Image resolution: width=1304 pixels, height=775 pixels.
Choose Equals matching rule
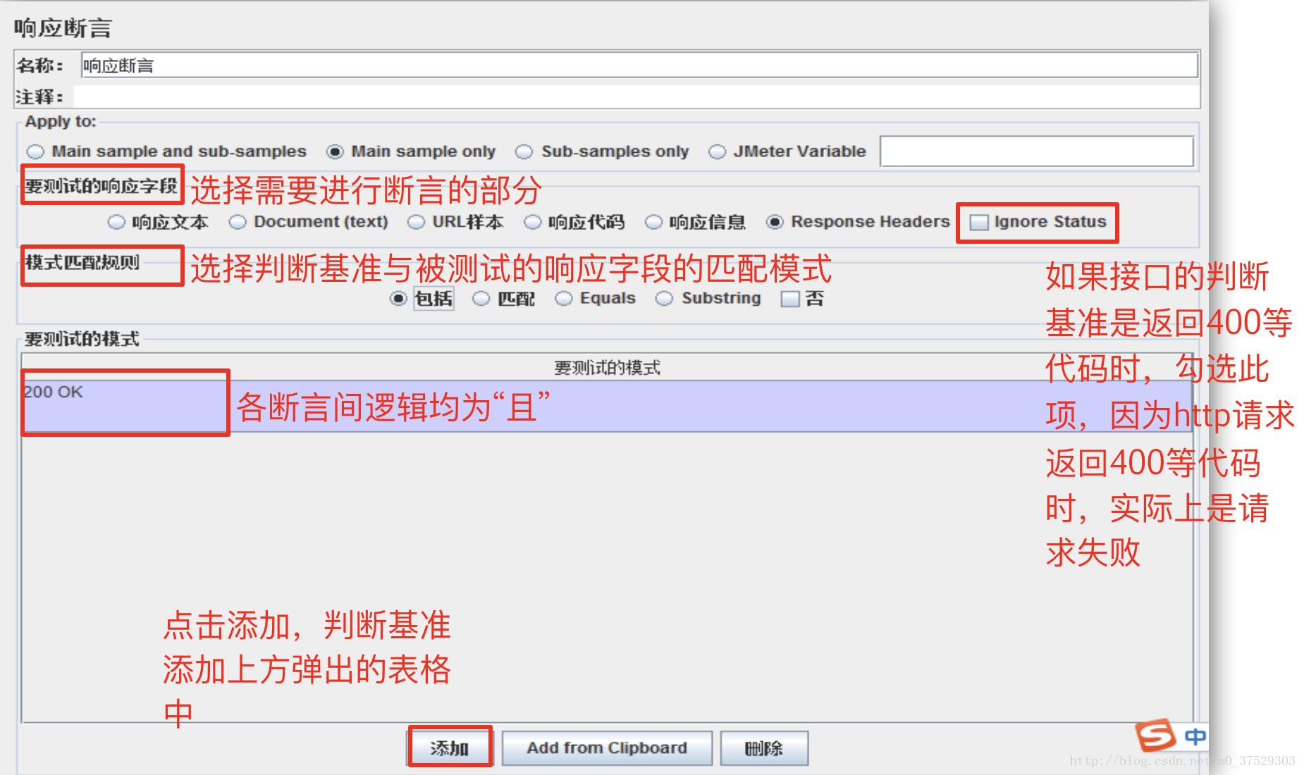pyautogui.click(x=563, y=298)
